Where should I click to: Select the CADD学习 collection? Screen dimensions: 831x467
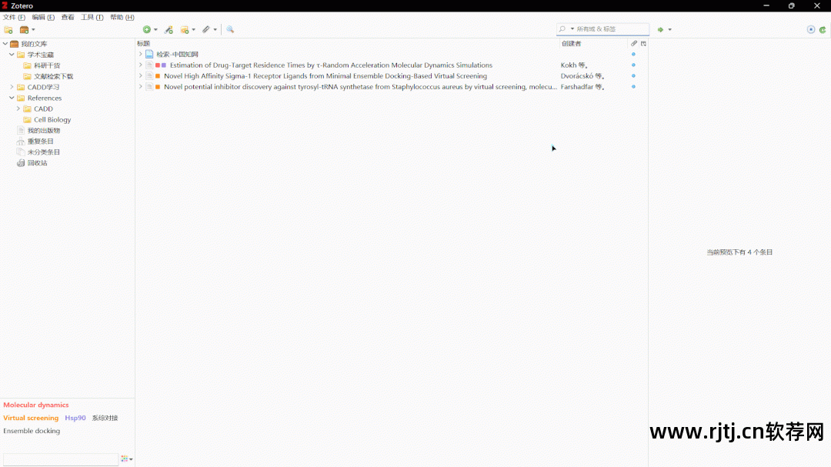pos(43,87)
